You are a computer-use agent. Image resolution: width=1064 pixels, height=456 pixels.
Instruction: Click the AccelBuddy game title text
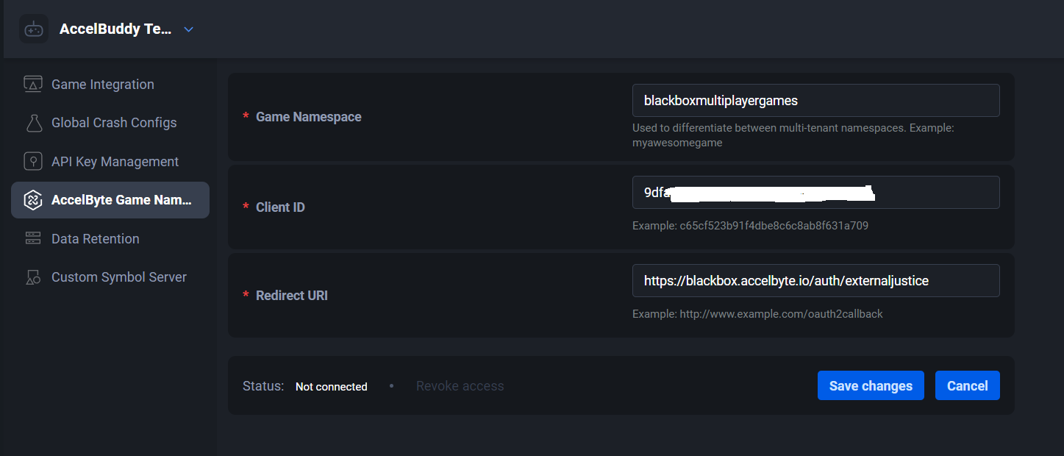[x=115, y=29]
